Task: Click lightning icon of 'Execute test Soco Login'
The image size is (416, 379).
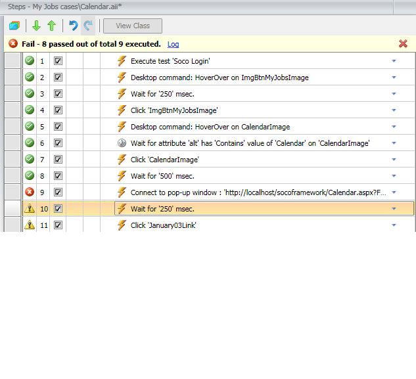Action: tap(122, 60)
